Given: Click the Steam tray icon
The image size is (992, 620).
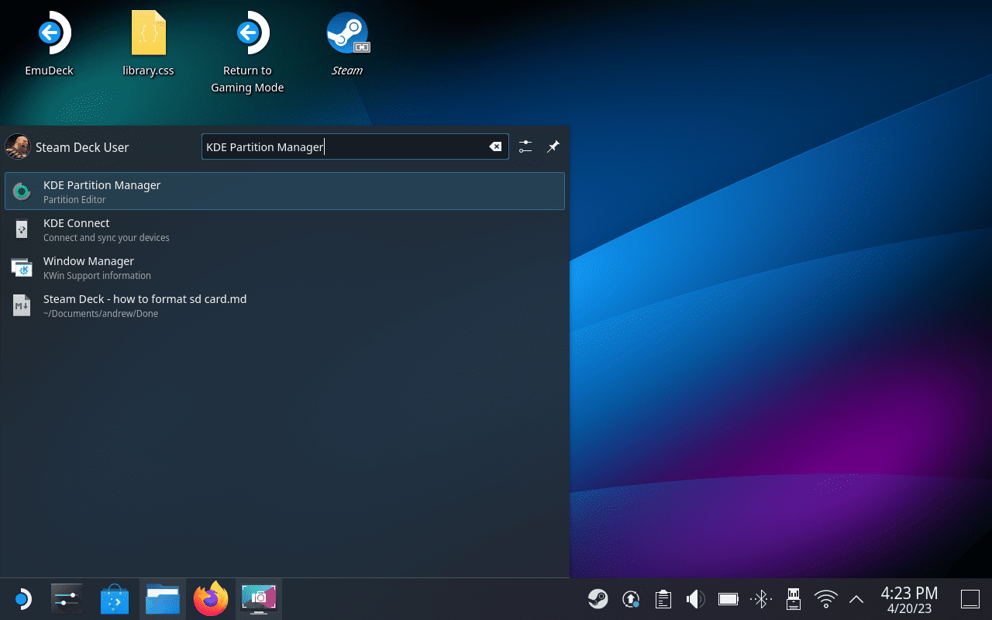Looking at the screenshot, I should click(x=598, y=598).
